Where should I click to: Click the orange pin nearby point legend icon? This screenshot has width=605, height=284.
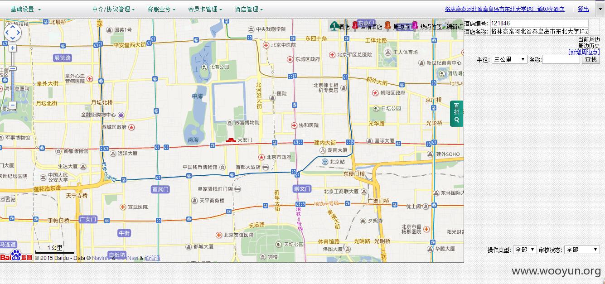coord(388,26)
